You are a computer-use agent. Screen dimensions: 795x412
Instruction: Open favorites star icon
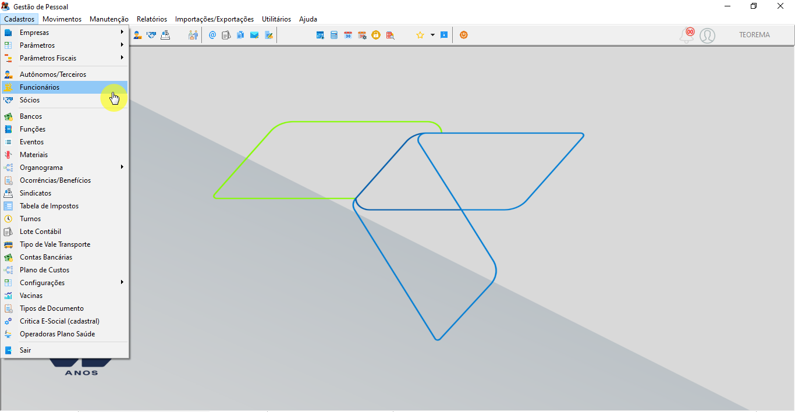(420, 35)
